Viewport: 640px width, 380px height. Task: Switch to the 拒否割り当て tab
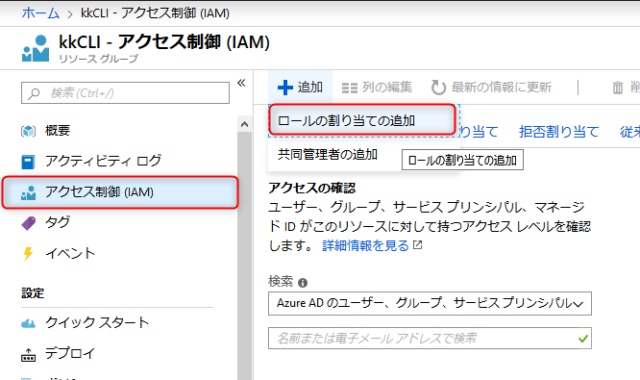[x=558, y=132]
